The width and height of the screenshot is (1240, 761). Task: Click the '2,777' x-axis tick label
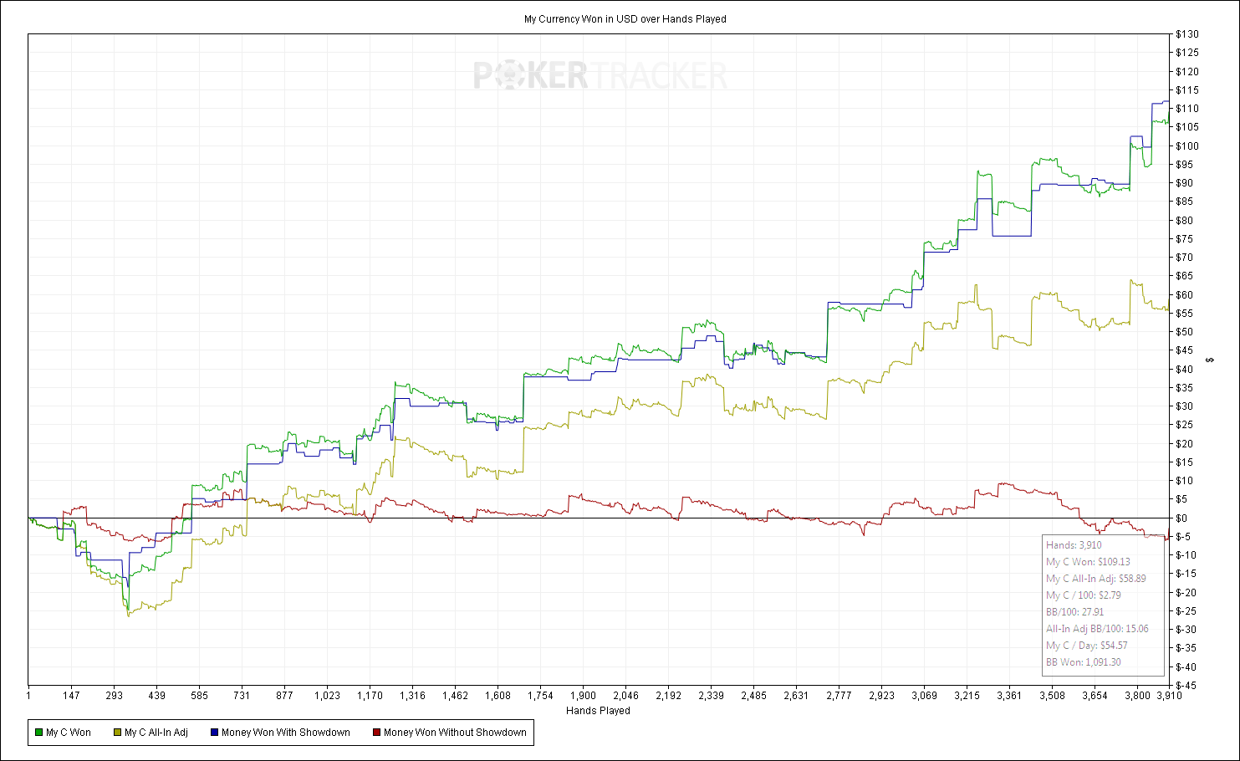point(839,696)
